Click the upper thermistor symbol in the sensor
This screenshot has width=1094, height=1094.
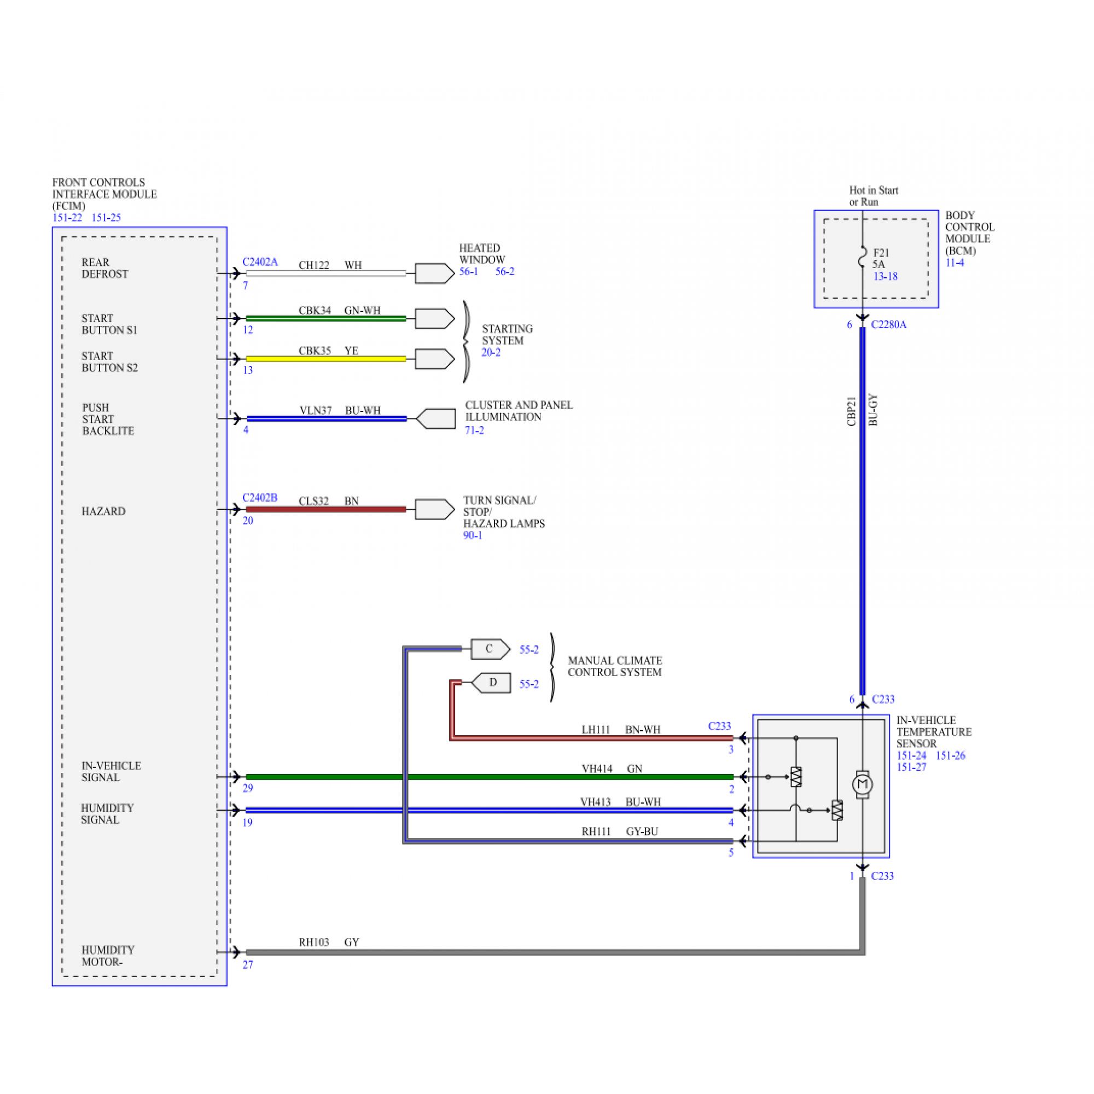tap(796, 777)
